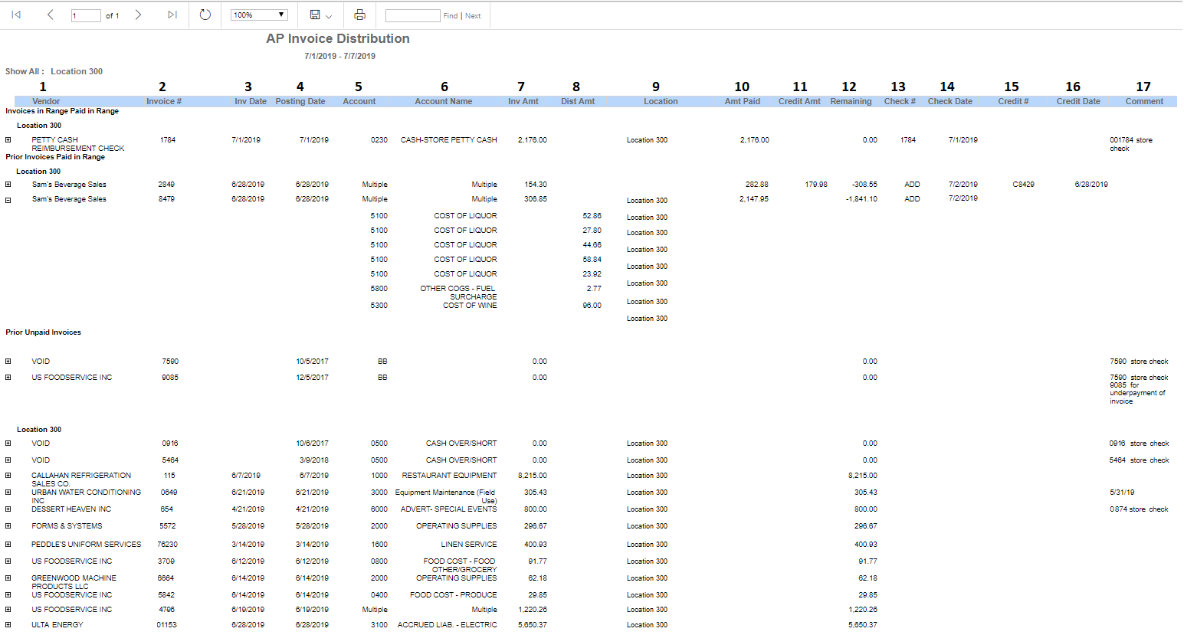This screenshot has width=1184, height=635.
Task: Click the 0874 store check comment
Action: pyautogui.click(x=1139, y=509)
